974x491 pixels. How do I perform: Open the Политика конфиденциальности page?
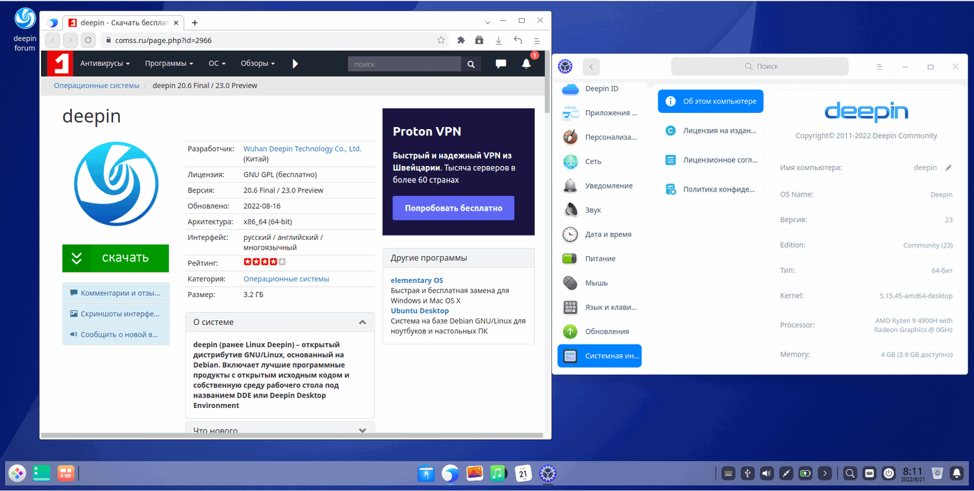[x=710, y=189]
